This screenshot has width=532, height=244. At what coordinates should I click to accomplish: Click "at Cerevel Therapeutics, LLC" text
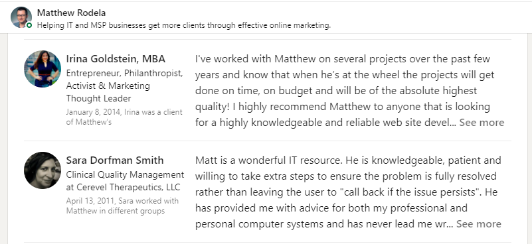(123, 187)
